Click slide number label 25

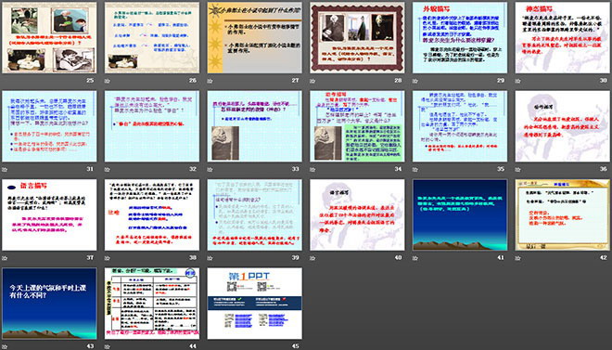pos(90,80)
